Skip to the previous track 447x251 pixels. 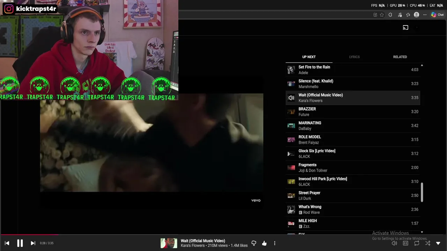point(7,243)
